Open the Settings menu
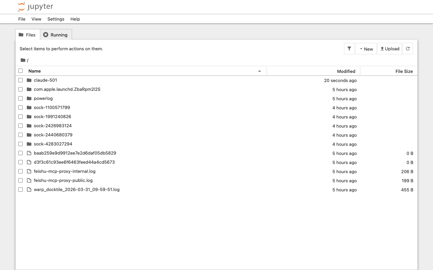 click(x=55, y=19)
